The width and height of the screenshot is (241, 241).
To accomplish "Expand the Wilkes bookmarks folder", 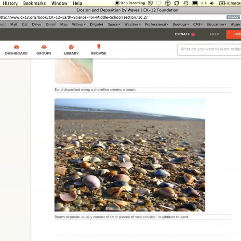I will (79, 25).
